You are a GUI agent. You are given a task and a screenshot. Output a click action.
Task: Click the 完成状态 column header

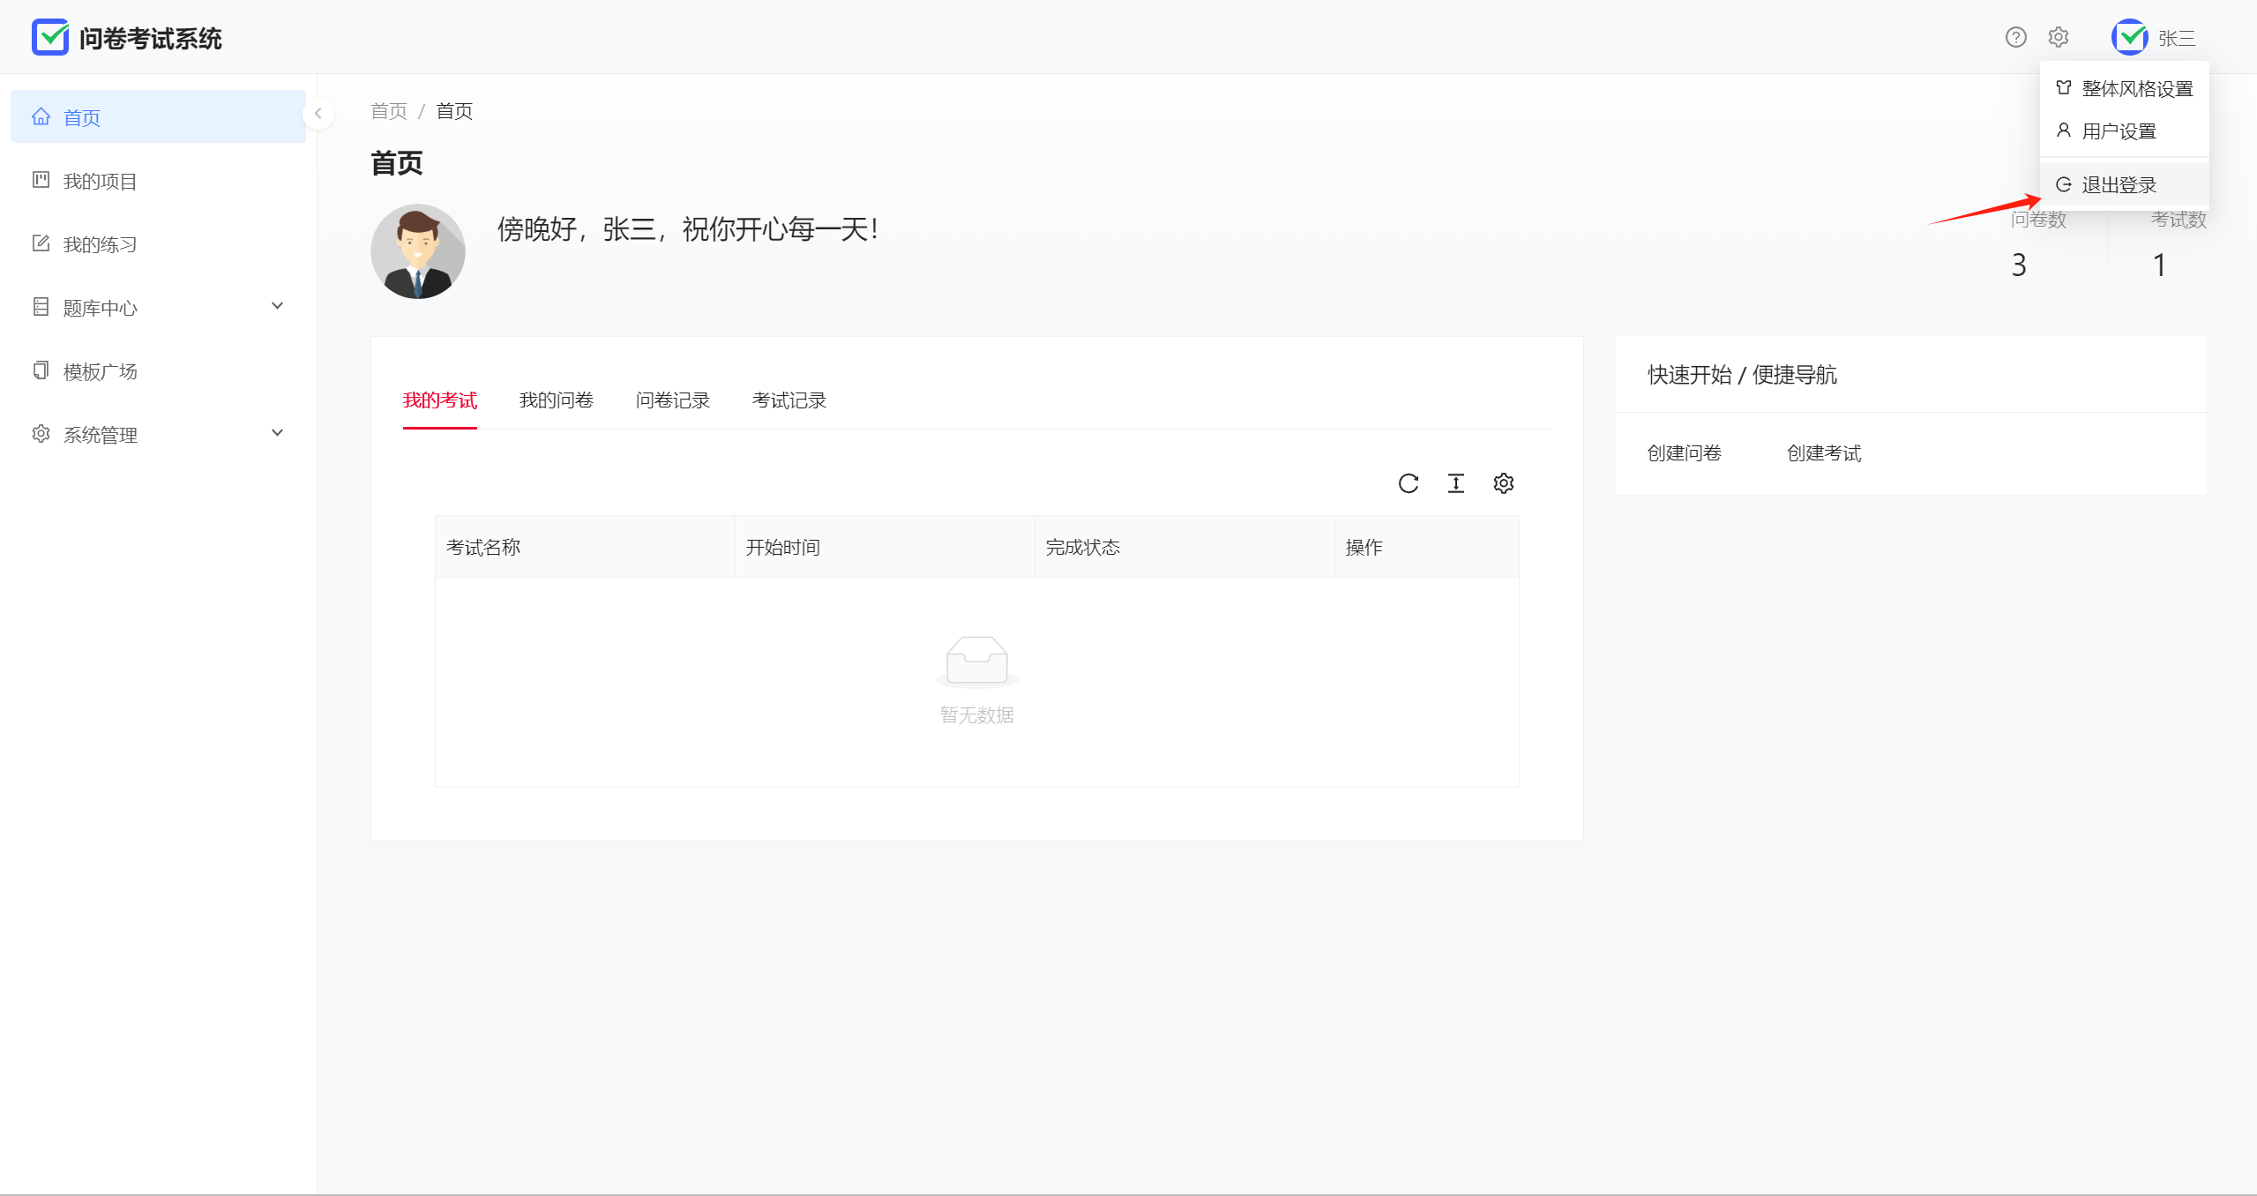point(1185,547)
